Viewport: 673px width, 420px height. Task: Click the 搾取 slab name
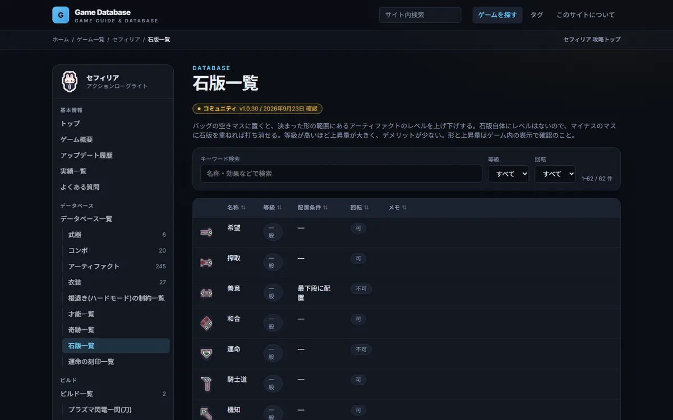[x=234, y=258]
